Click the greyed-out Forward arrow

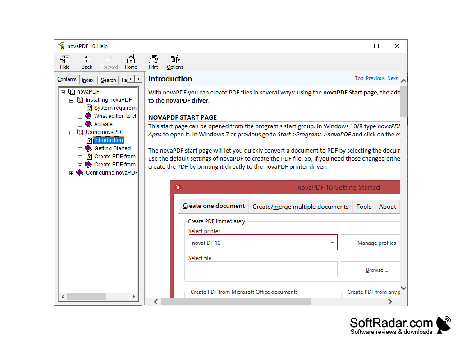pos(109,62)
